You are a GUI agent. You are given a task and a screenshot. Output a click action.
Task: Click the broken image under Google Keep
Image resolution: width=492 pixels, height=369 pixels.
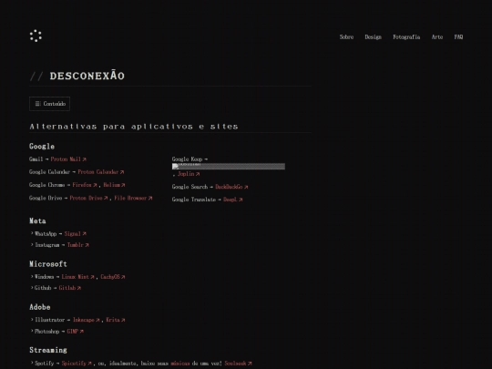click(x=229, y=167)
